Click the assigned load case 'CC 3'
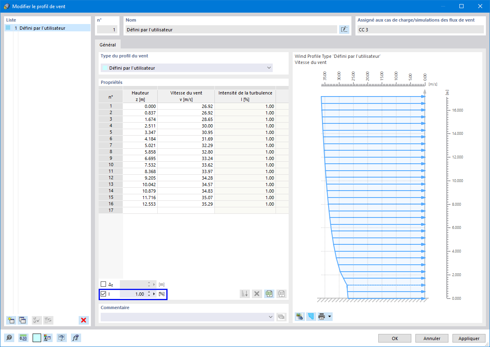Viewport: 490px width, 347px height. [420, 30]
